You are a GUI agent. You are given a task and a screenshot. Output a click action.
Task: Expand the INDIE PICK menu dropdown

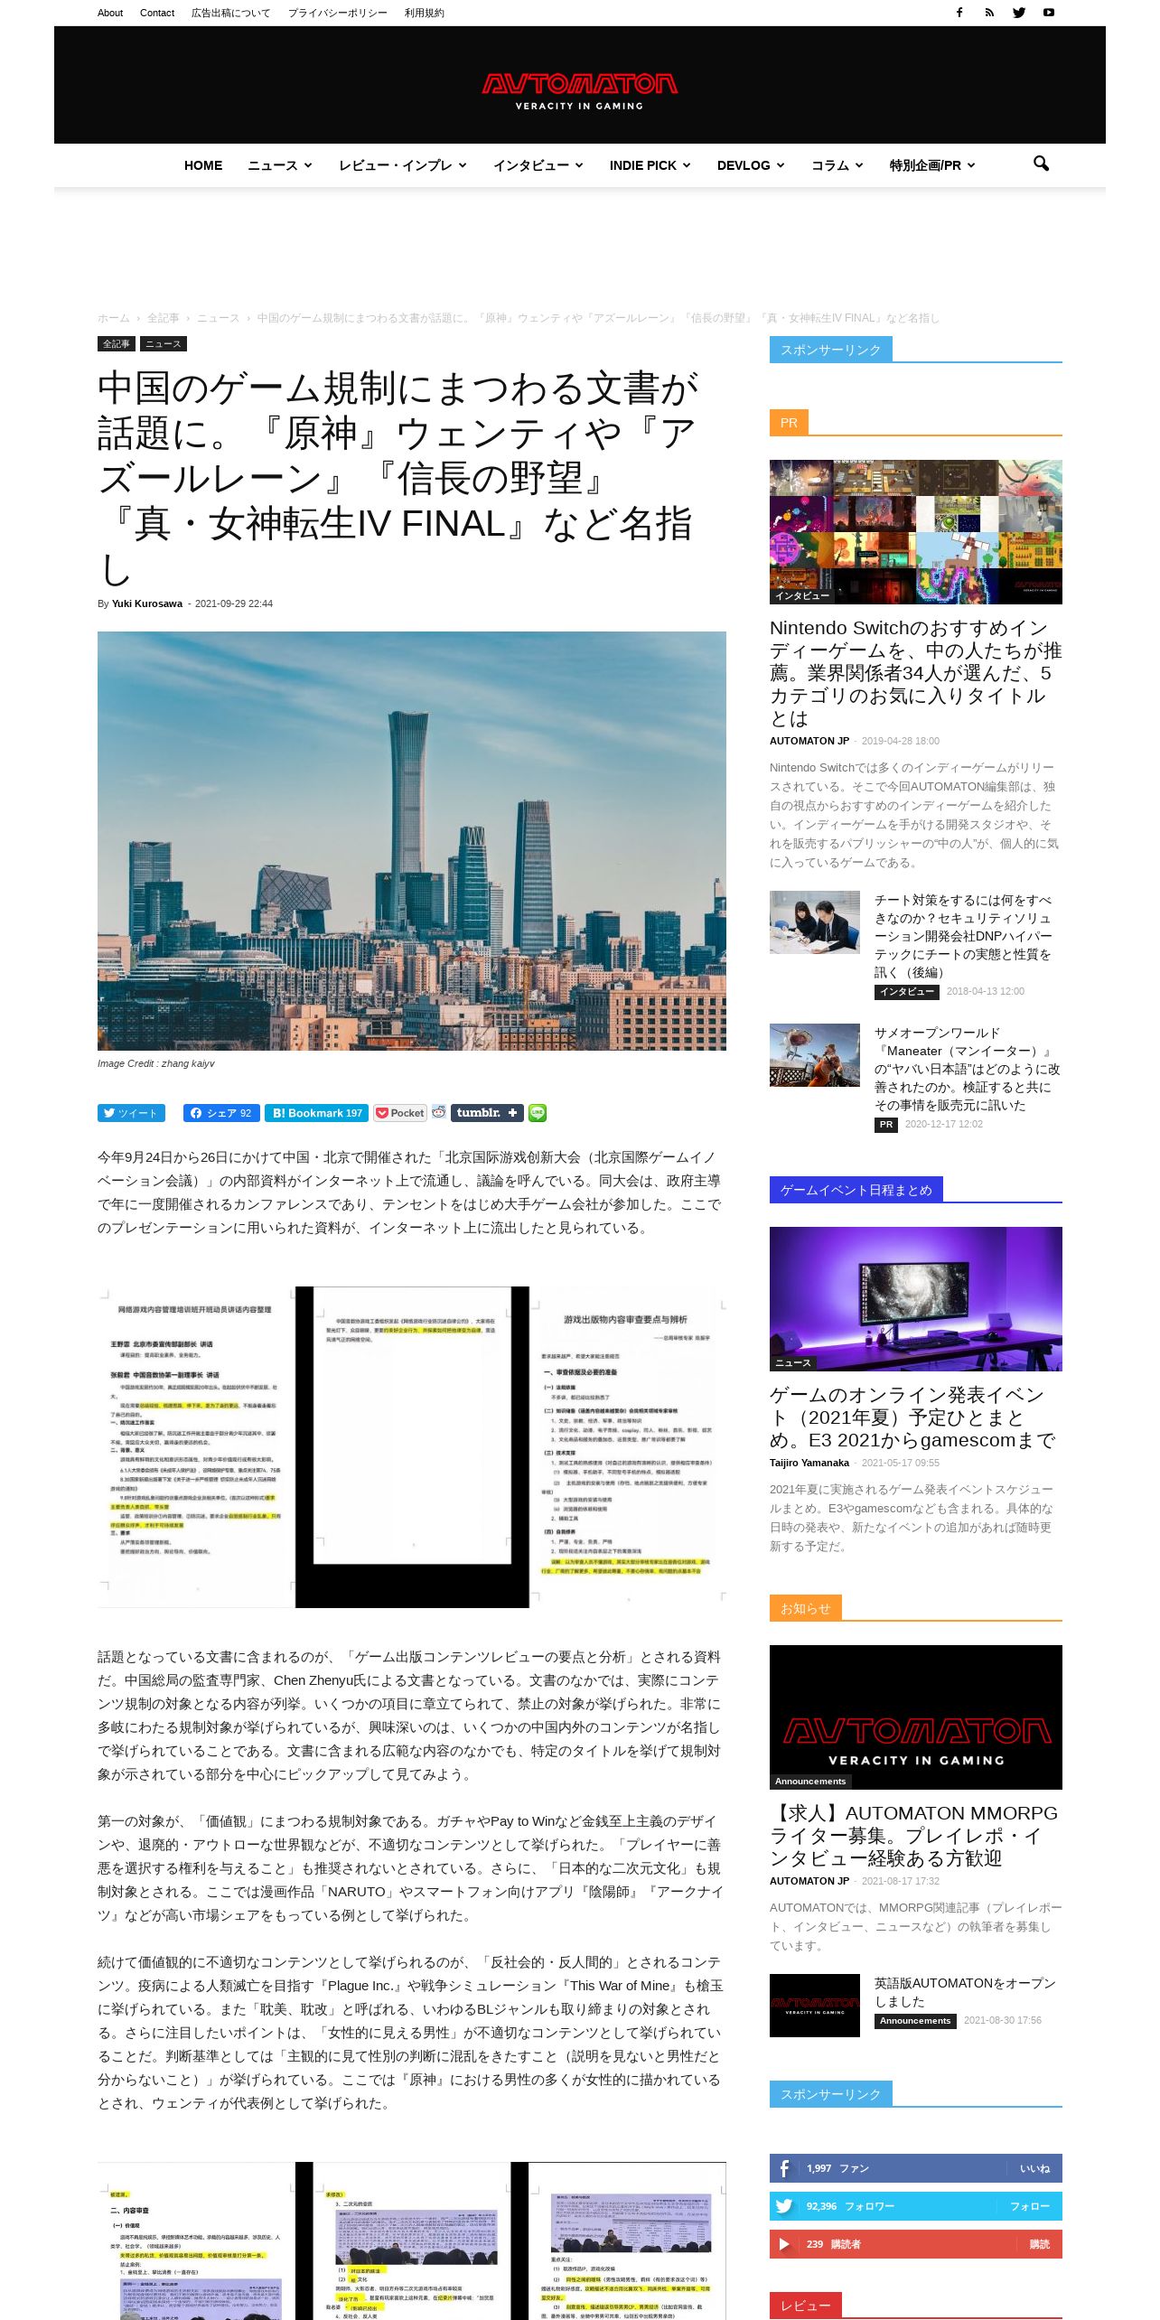tap(650, 165)
